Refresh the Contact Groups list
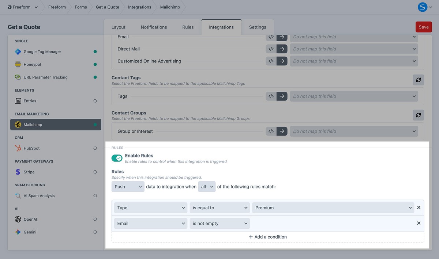Viewport: 439px width, 259px height. click(x=418, y=115)
